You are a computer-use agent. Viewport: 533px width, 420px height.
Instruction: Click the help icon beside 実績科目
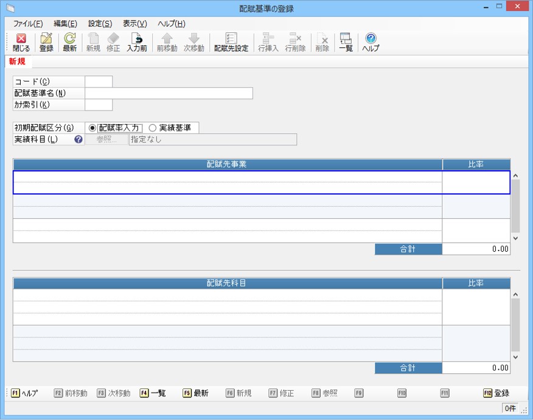pos(78,139)
